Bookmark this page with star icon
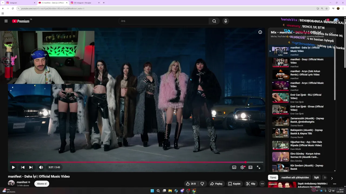 click(327, 8)
